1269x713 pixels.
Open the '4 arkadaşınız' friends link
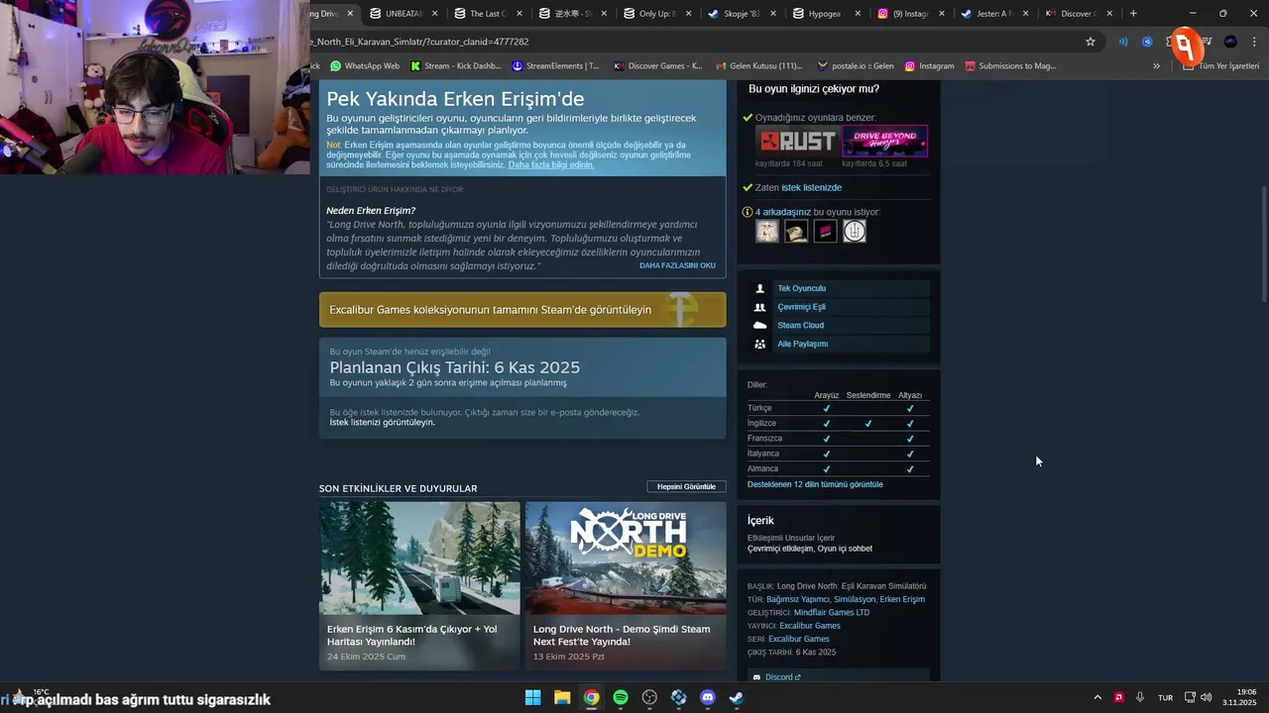pyautogui.click(x=783, y=212)
